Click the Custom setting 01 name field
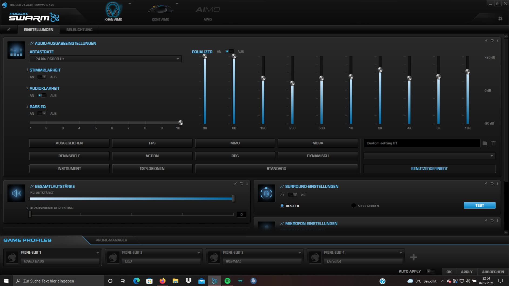The height and width of the screenshot is (286, 509). click(422, 143)
